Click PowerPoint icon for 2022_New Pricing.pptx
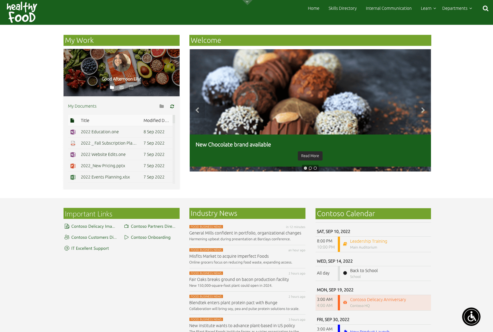 click(x=73, y=166)
